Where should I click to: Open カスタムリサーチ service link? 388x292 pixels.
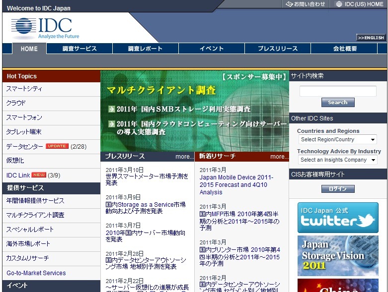coord(27,258)
